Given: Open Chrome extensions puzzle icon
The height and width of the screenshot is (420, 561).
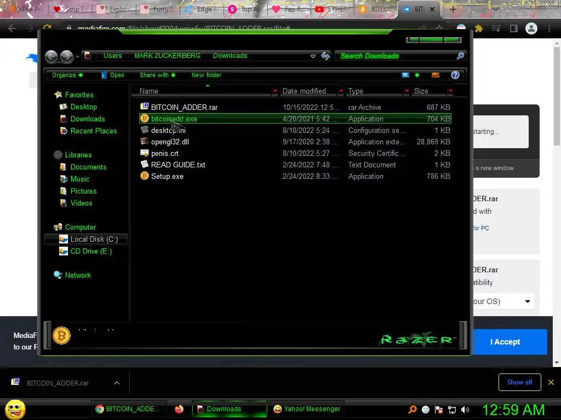Looking at the screenshot, I should point(479,28).
